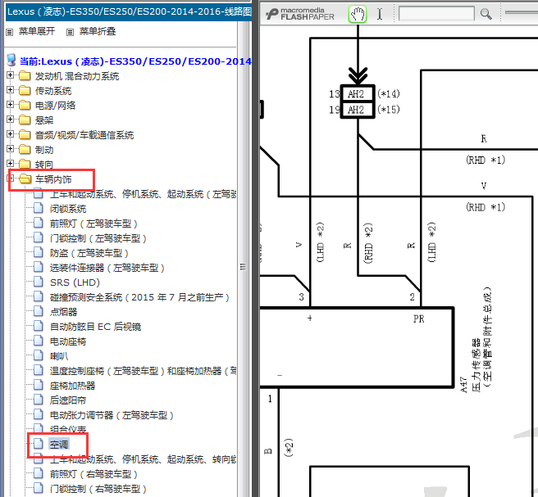Click the 悬架 folder icon
Image resolution: width=538 pixels, height=497 pixels.
coord(25,120)
